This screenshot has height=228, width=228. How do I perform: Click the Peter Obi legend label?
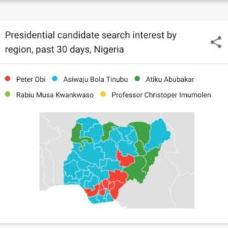coord(31,79)
